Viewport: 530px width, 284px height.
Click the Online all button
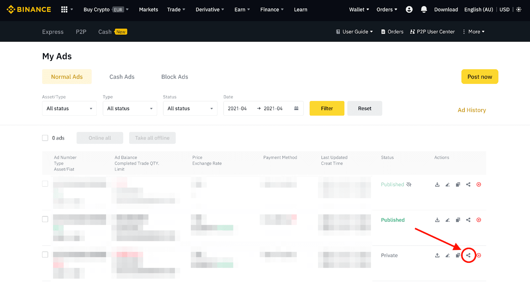point(100,138)
